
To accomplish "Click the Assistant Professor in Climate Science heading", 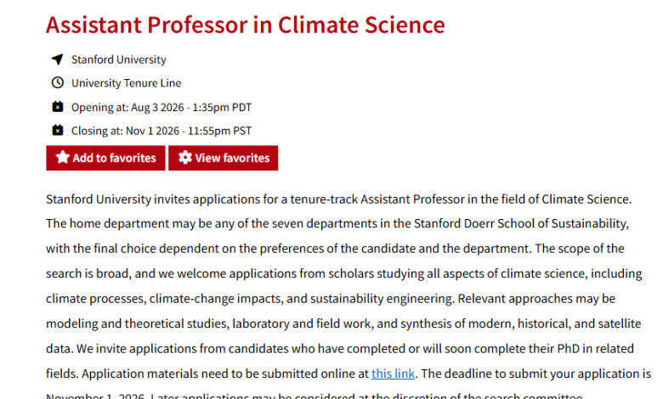I will tap(246, 25).
